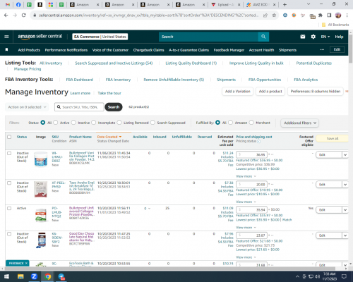Open Chargeback Claims menu item
This screenshot has width=353, height=282.
point(148,50)
